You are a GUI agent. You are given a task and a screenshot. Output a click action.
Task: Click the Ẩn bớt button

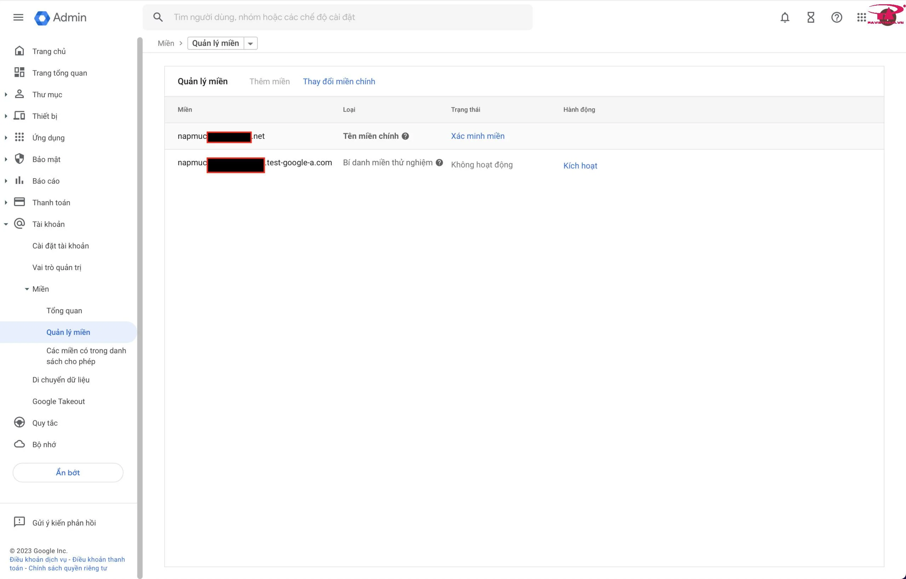68,472
